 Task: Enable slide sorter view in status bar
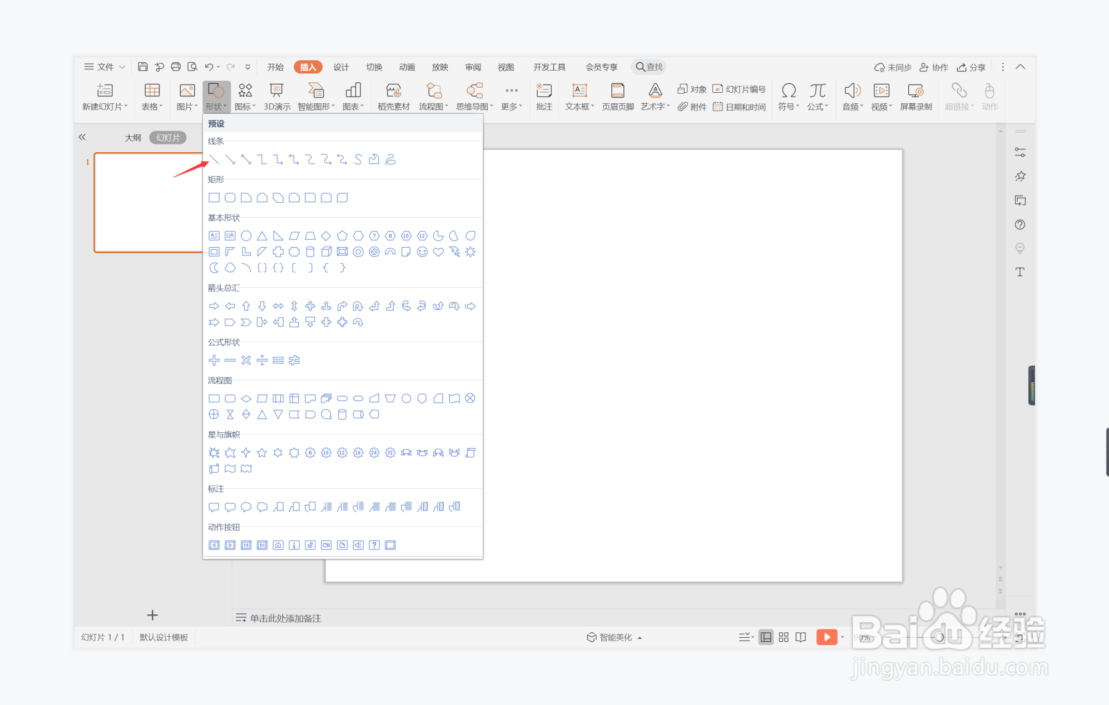pos(783,637)
